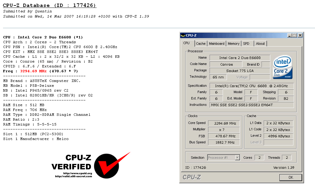The width and height of the screenshot is (315, 189).
Task: Click the Instructions field MMX SSE SSE2
Action: tap(252, 105)
